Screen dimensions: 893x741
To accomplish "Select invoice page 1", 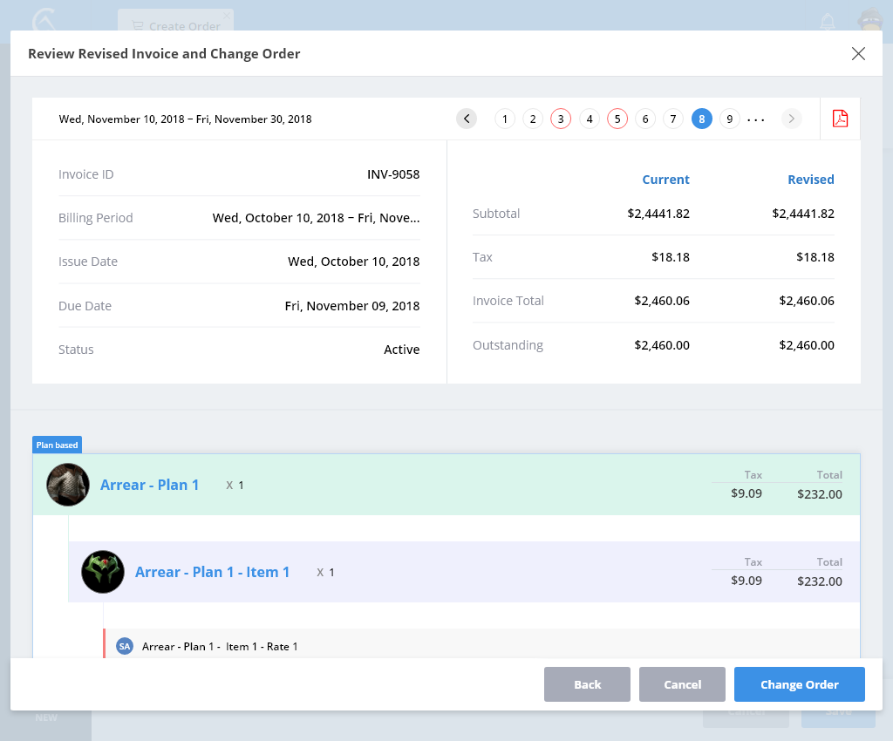I will point(505,119).
